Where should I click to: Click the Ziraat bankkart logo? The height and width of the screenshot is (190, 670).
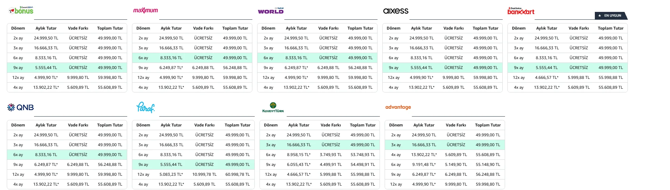click(521, 11)
